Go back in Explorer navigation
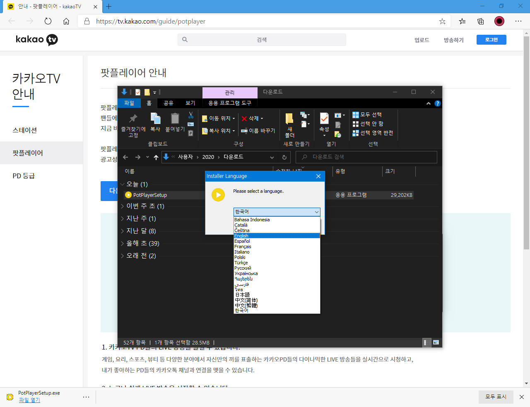The width and height of the screenshot is (530, 407). (x=125, y=157)
